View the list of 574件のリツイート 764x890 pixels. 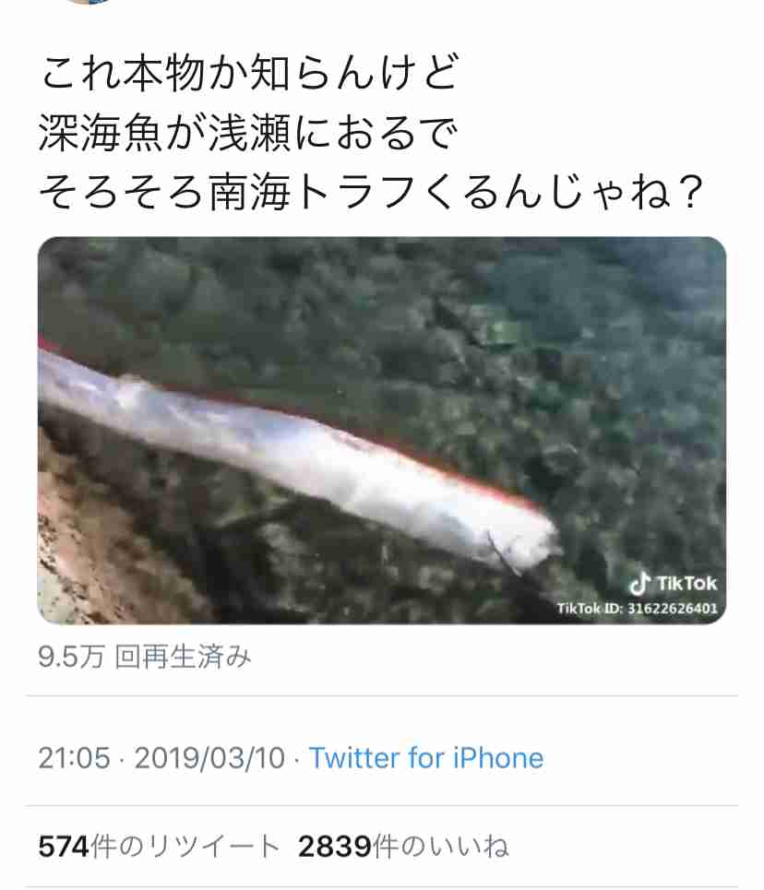point(159,847)
